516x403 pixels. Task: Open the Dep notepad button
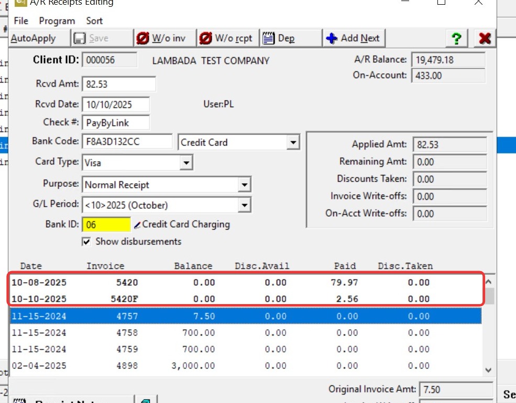(291, 38)
